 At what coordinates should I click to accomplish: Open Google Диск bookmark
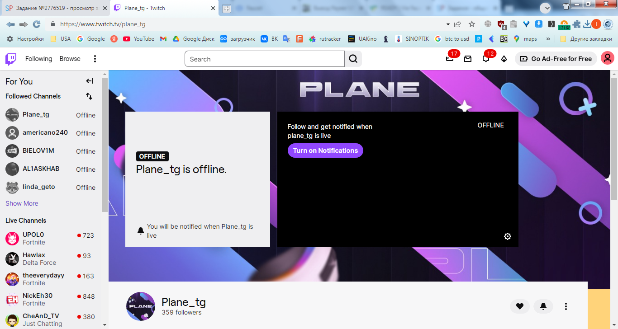194,39
